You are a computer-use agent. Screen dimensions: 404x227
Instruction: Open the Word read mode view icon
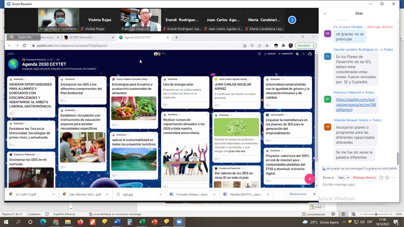pyautogui.click(x=333, y=214)
